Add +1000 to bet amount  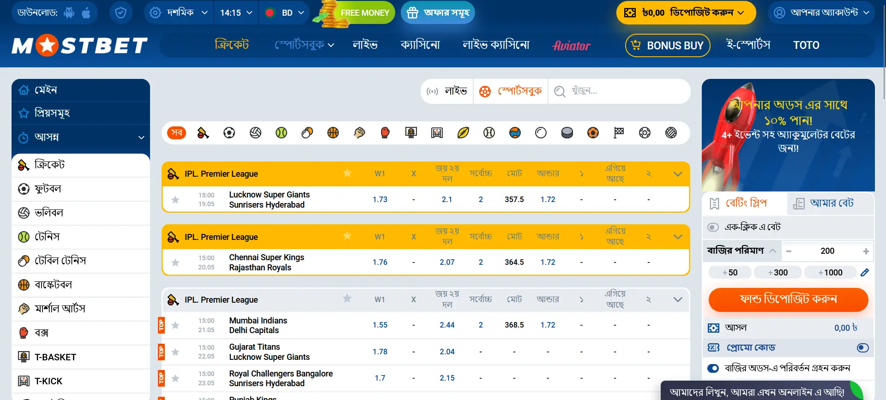coord(830,273)
